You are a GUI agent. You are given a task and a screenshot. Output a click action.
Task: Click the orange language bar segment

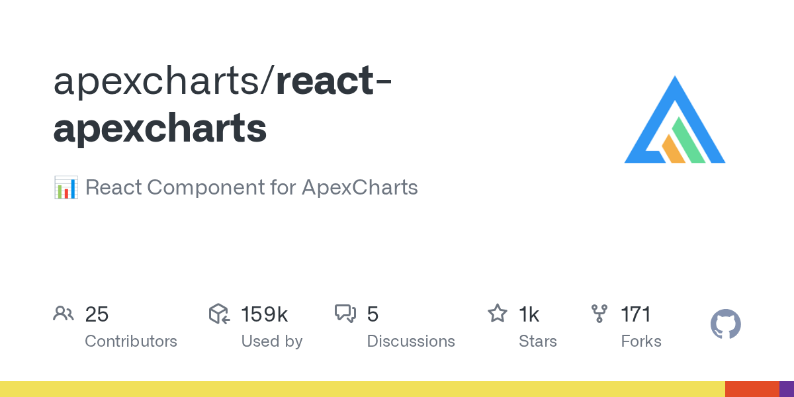point(752,389)
